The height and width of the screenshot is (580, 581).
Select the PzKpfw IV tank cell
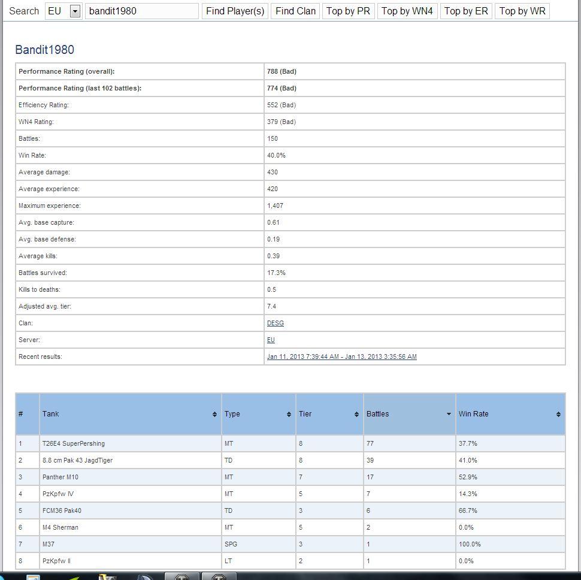[x=131, y=494]
